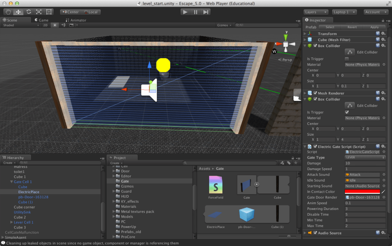The image size is (392, 246).
Task: Open the Layers dropdown
Action: coord(316,12)
